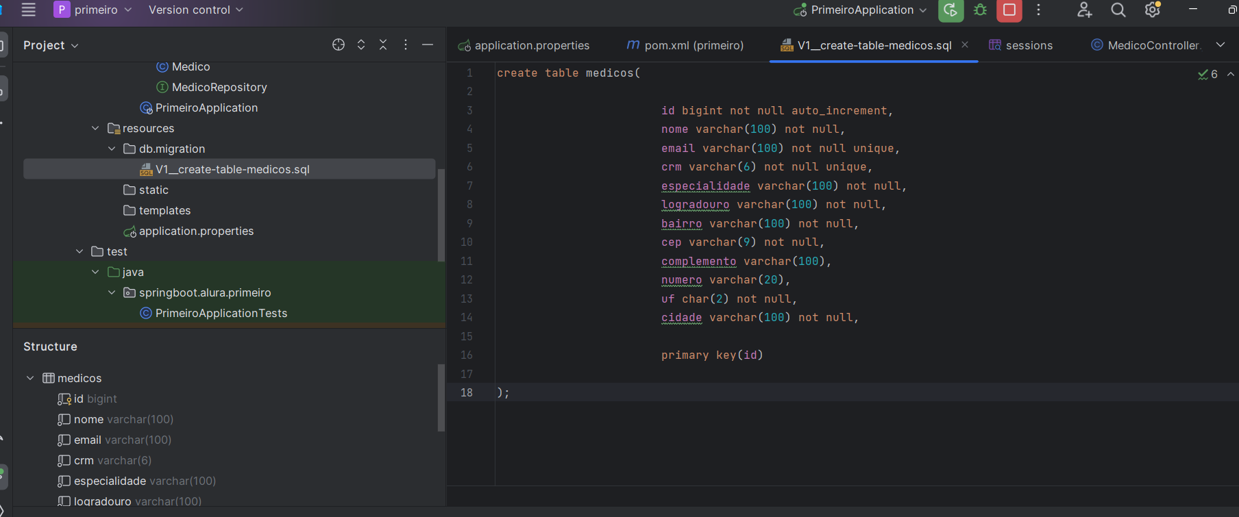Screen dimensions: 1239x517
Task: Click 'logradouro' column definition in editor
Action: [774, 204]
